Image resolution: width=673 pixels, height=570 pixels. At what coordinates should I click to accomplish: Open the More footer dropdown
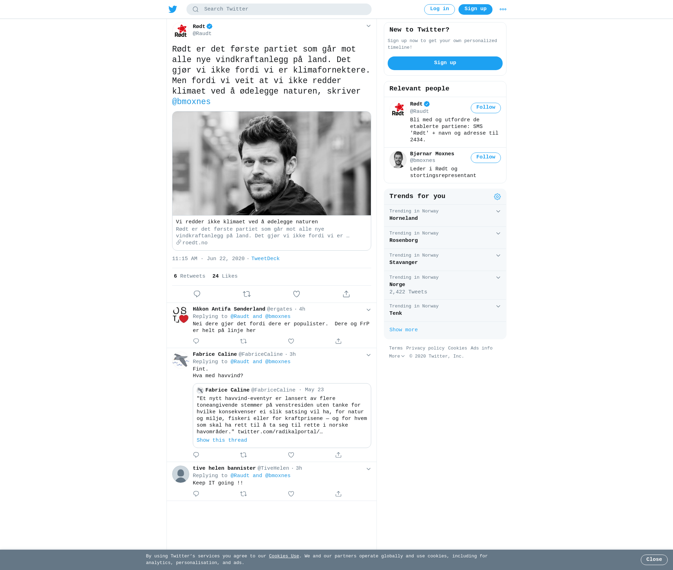click(x=397, y=356)
